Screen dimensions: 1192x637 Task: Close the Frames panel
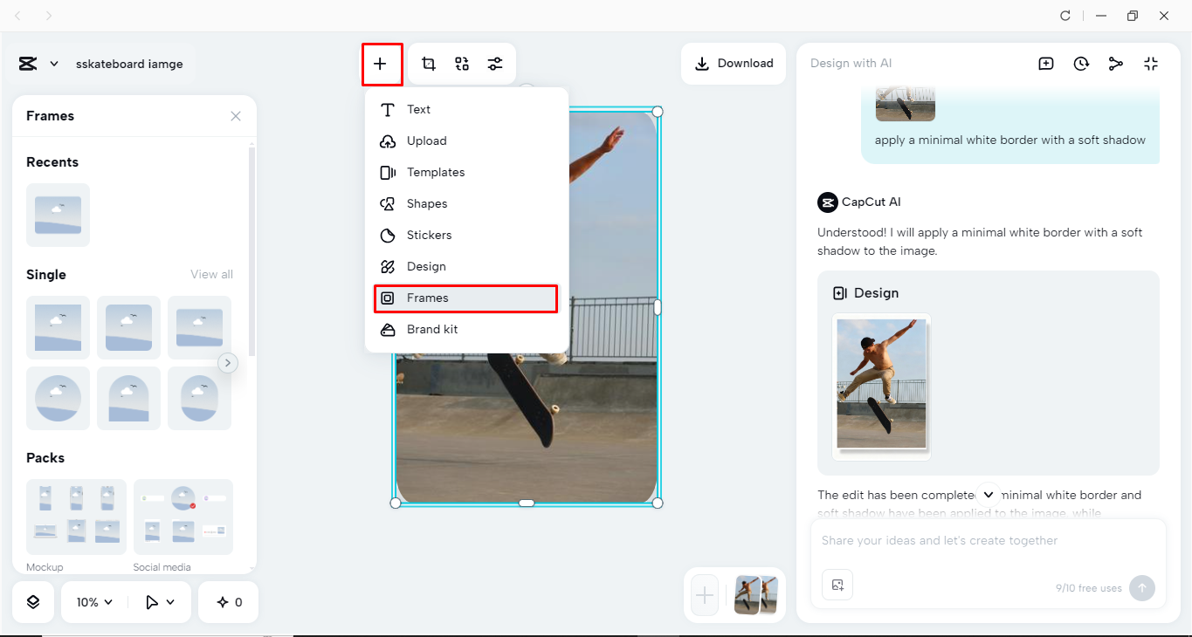(236, 116)
